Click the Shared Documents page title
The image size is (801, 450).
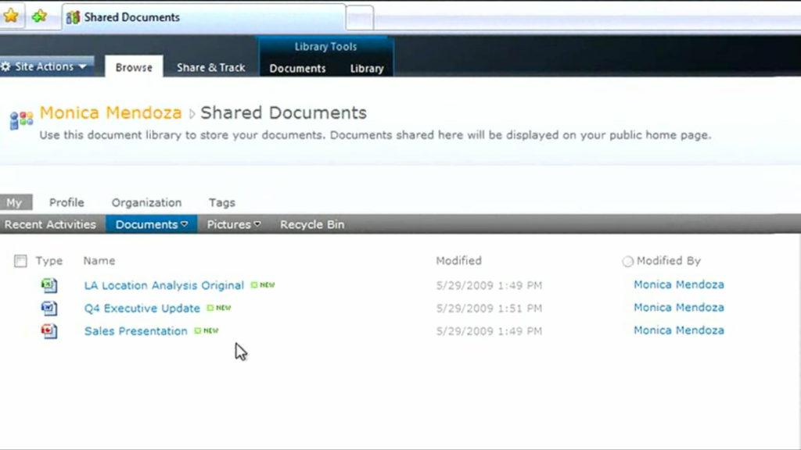coord(283,112)
